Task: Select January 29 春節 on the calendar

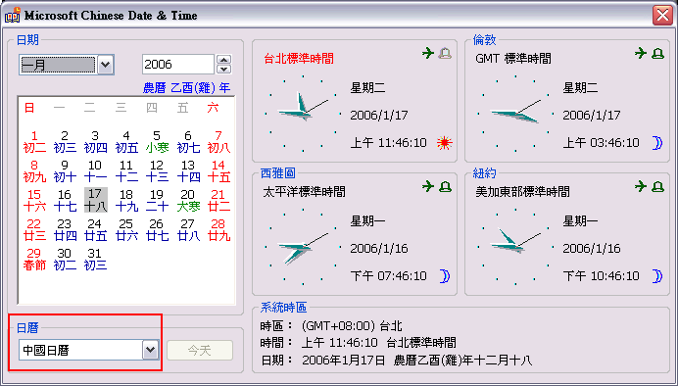Action: [x=34, y=259]
